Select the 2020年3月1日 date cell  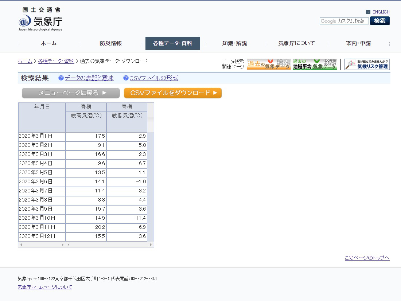pyautogui.click(x=42, y=136)
